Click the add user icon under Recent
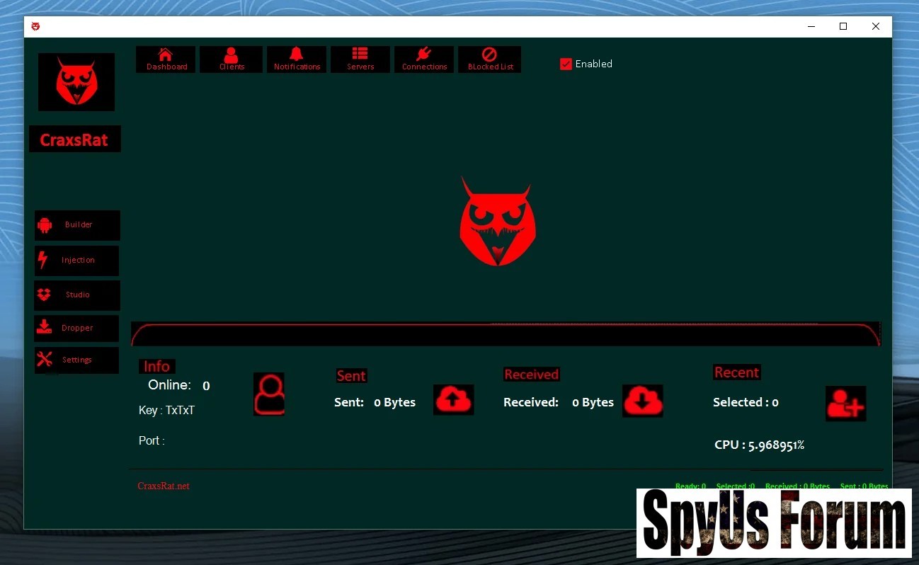Viewport: 919px width, 565px height. (845, 404)
